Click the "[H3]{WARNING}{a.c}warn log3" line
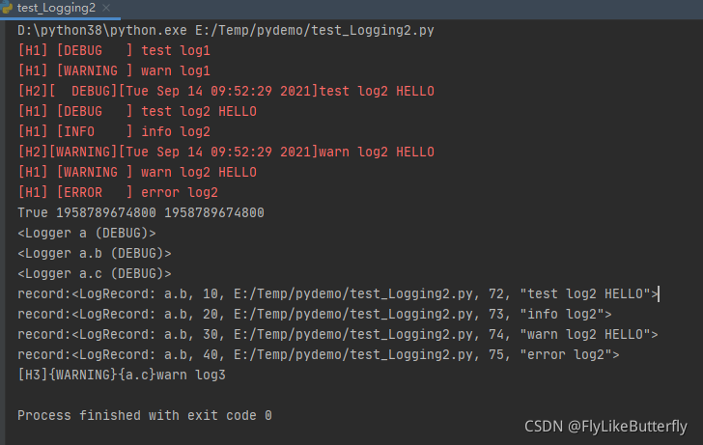Screen dimensions: 703x445 pos(122,375)
